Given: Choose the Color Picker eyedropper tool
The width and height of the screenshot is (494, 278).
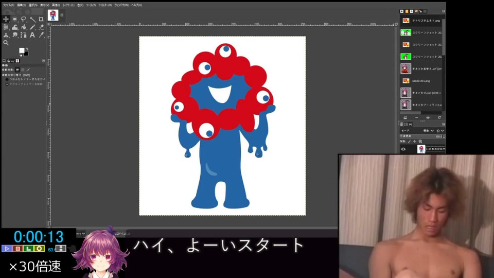Looking at the screenshot, I should click(x=41, y=35).
